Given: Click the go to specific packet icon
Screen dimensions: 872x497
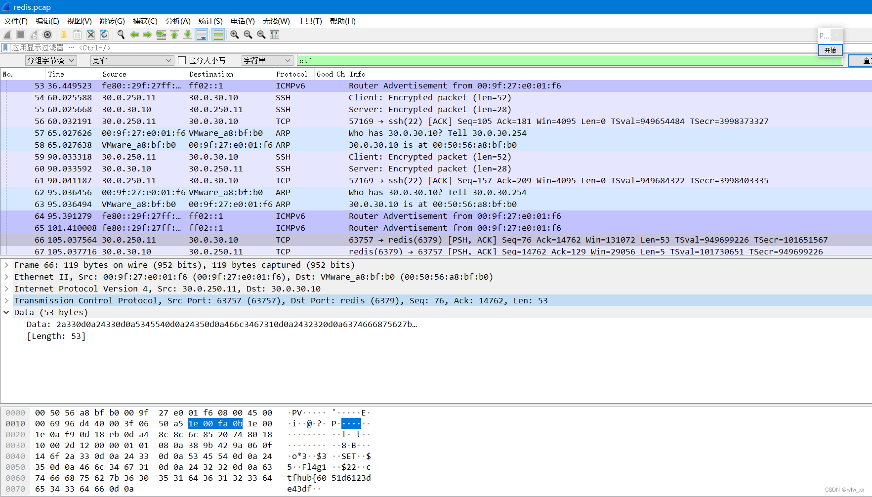Looking at the screenshot, I should pos(161,35).
